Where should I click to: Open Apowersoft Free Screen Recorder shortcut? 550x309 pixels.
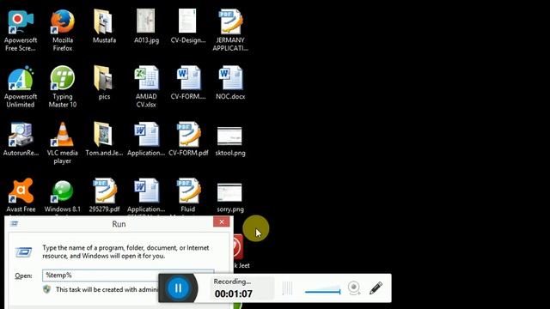point(21,31)
